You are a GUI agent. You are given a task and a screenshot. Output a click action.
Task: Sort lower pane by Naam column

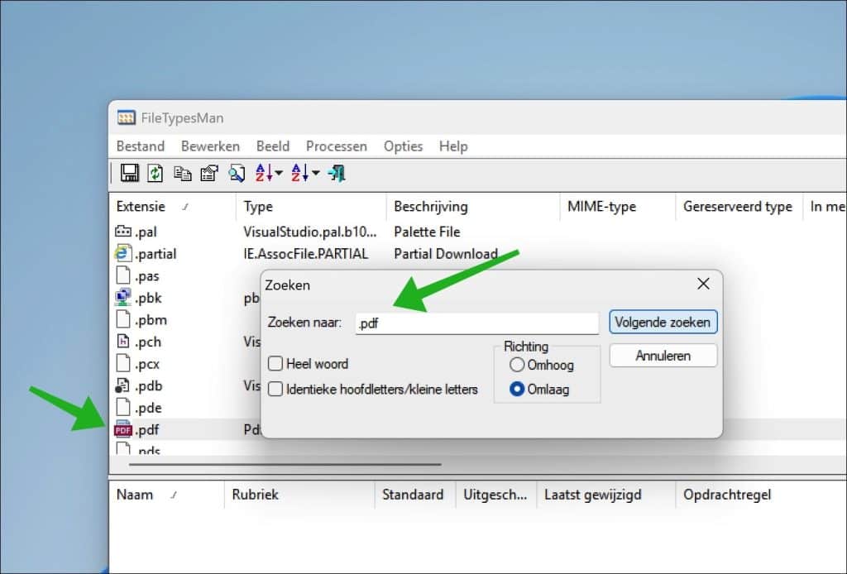[166, 495]
